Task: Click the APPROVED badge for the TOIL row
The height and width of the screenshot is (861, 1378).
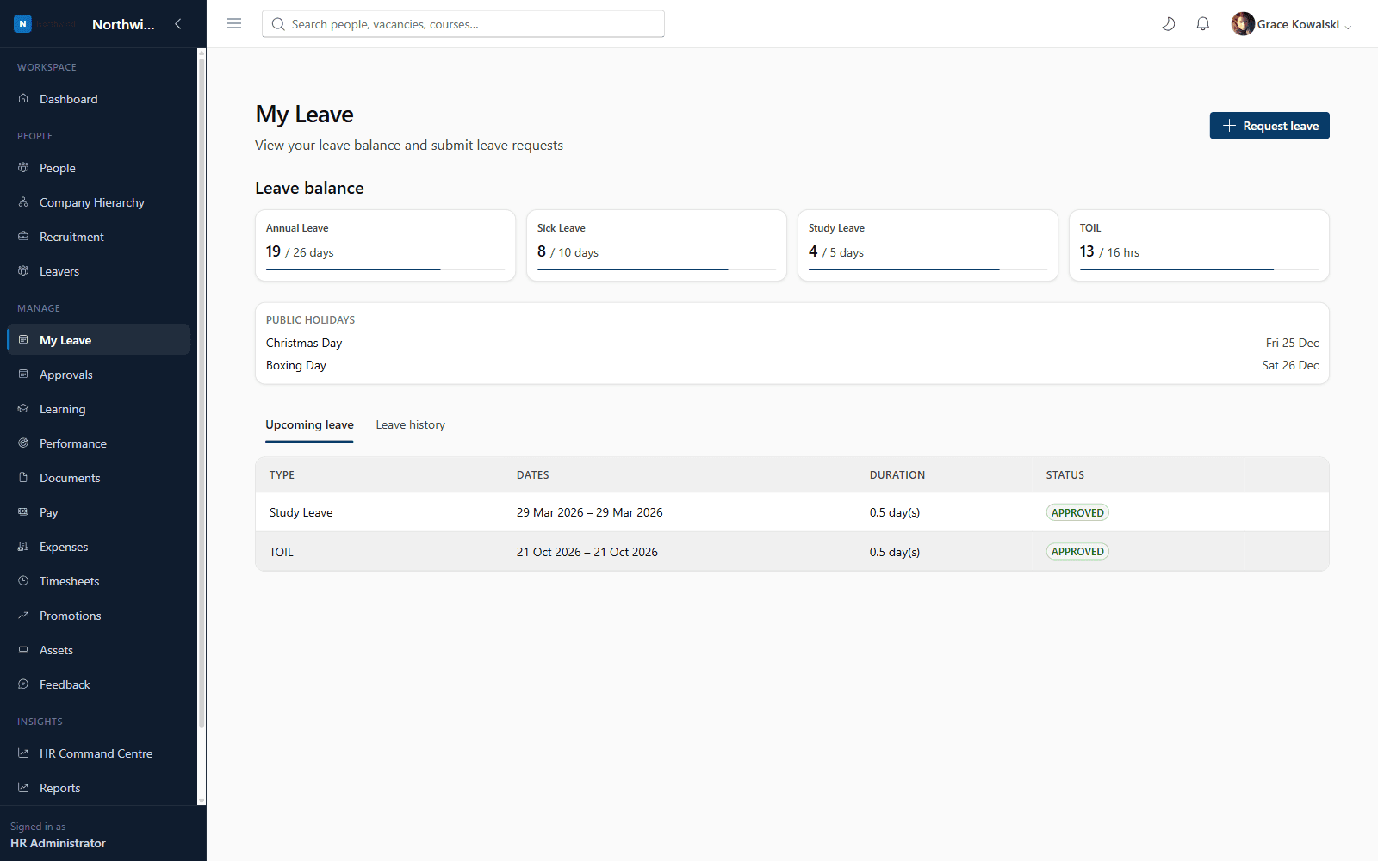Action: point(1077,552)
